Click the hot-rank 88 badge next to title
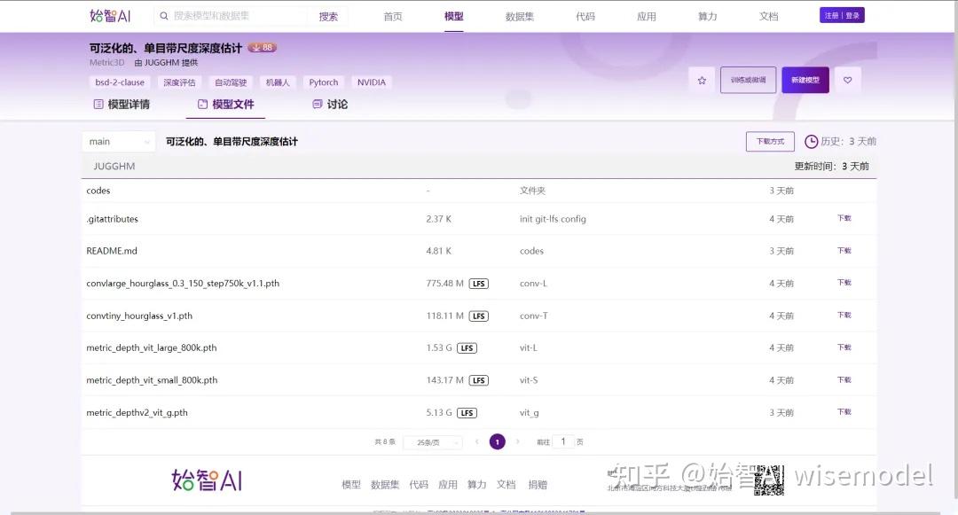 click(261, 47)
